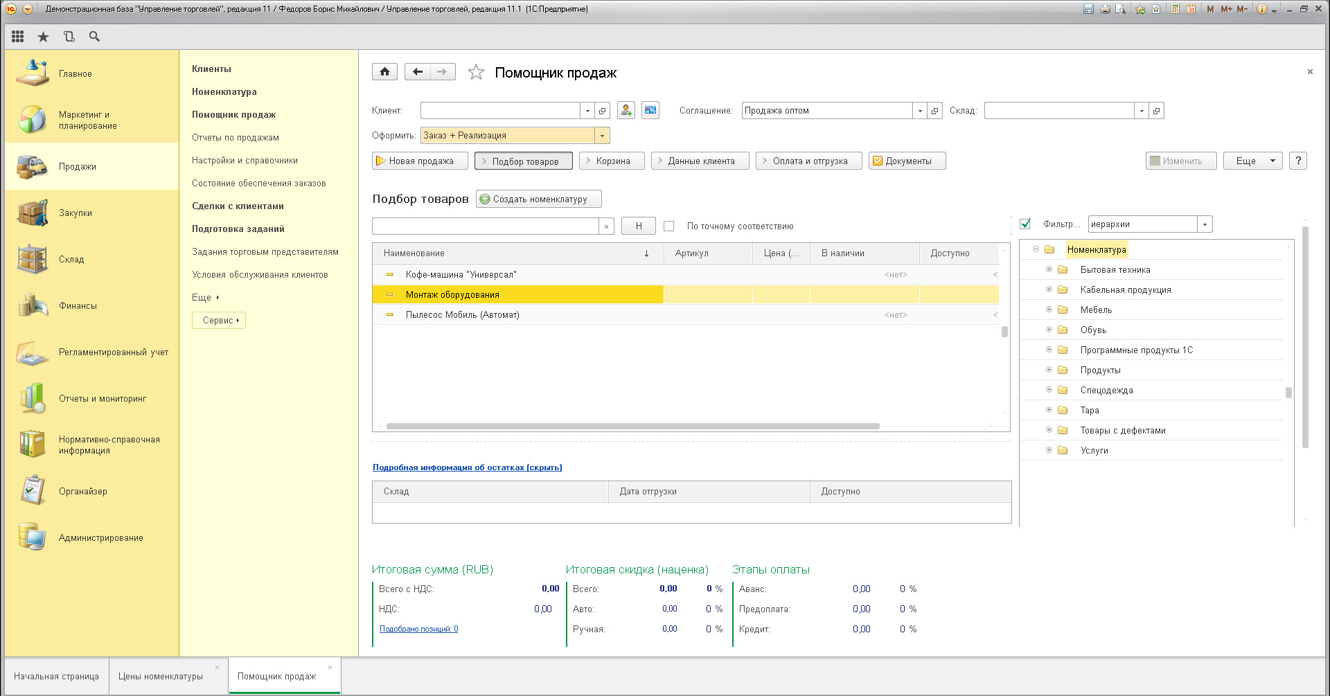Image resolution: width=1330 pixels, height=696 pixels.
Task: Add Помощник продаж to favorites star
Action: tap(476, 72)
